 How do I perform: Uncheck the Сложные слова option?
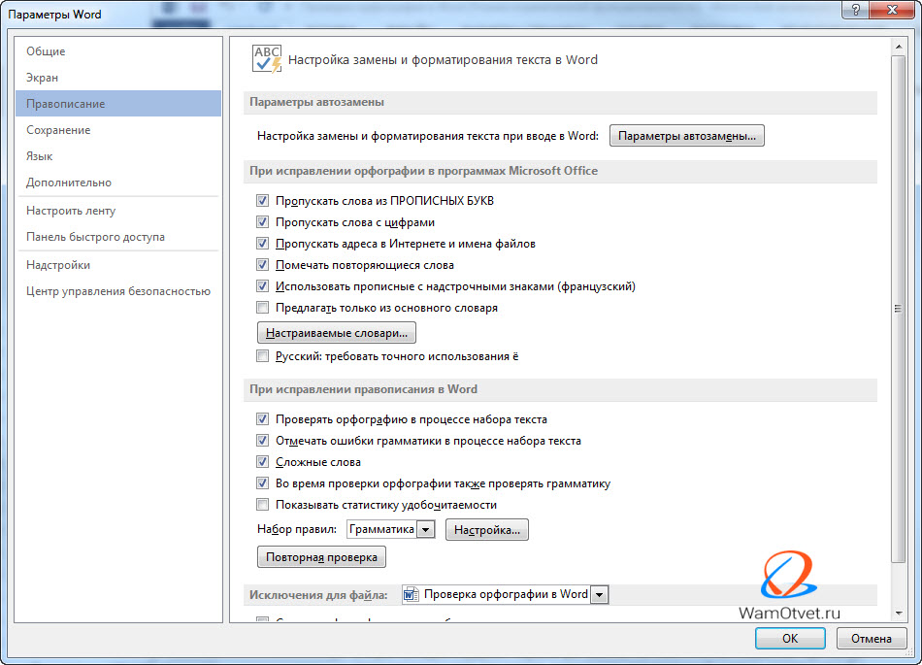[262, 462]
